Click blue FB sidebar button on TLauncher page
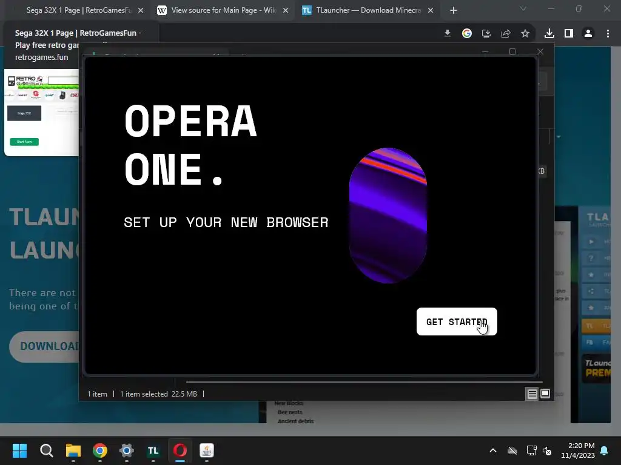The image size is (621, 465). (x=596, y=343)
